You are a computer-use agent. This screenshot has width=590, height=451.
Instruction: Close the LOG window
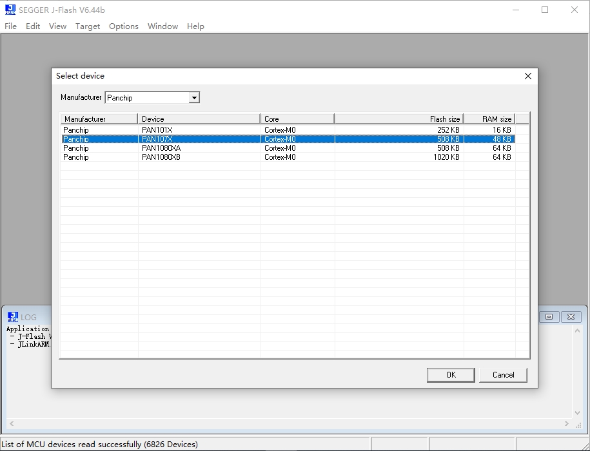tap(571, 317)
